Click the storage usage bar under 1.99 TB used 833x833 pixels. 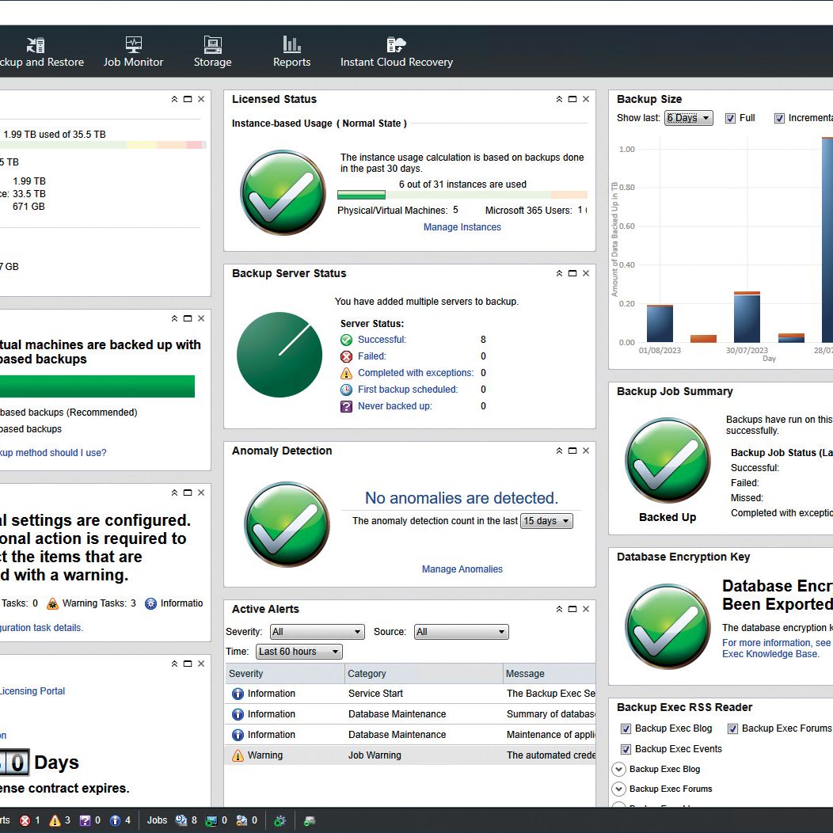pyautogui.click(x=103, y=145)
